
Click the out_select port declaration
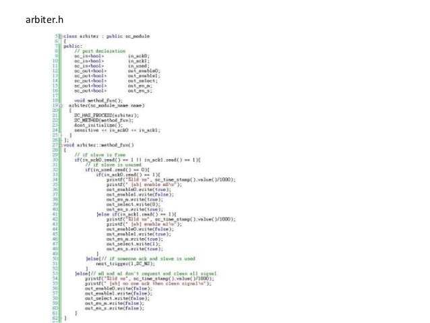click(x=116, y=81)
